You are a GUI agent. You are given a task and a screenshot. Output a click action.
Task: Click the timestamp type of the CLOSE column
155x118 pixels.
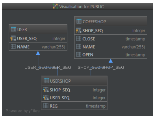(135, 39)
